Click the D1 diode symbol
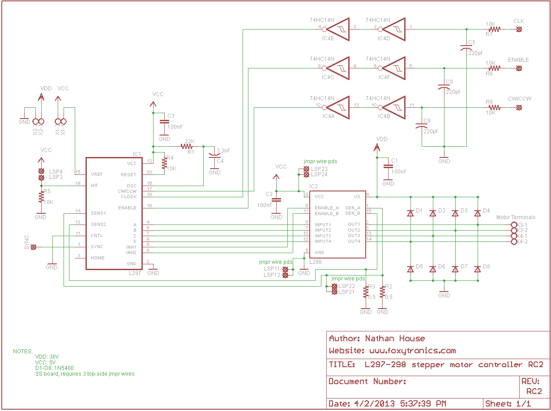 (410, 213)
